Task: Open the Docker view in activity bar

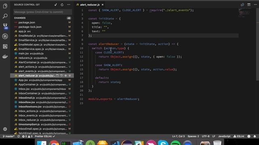Action: [5, 56]
